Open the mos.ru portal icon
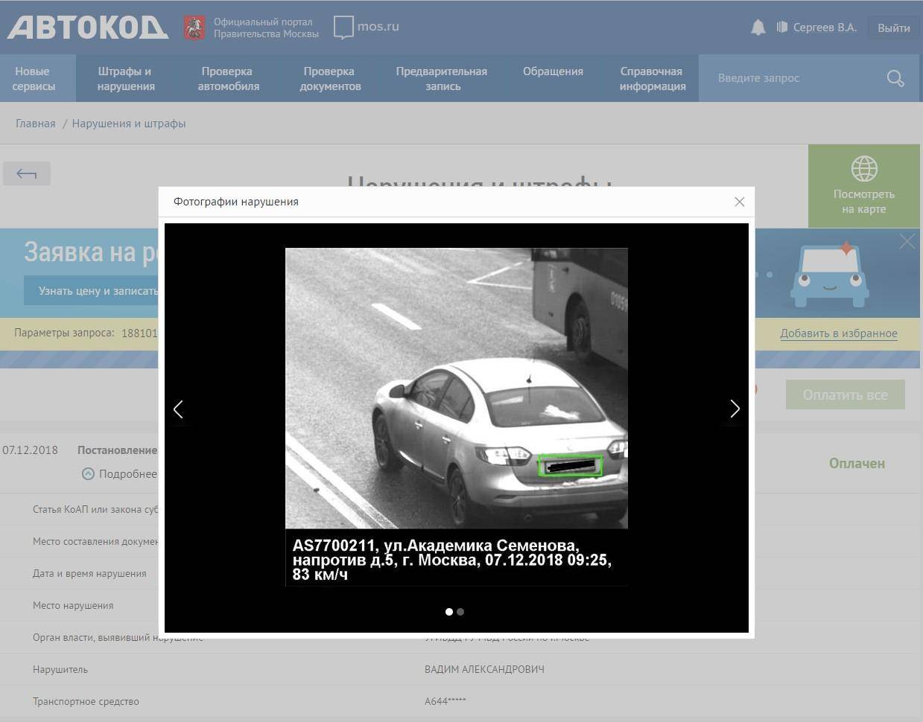Image resolution: width=923 pixels, height=722 pixels. coord(343,27)
